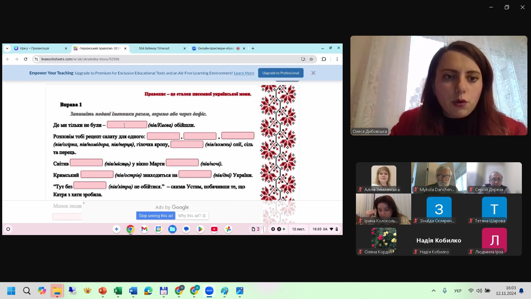Open File Explorer in taskbar

(x=57, y=291)
